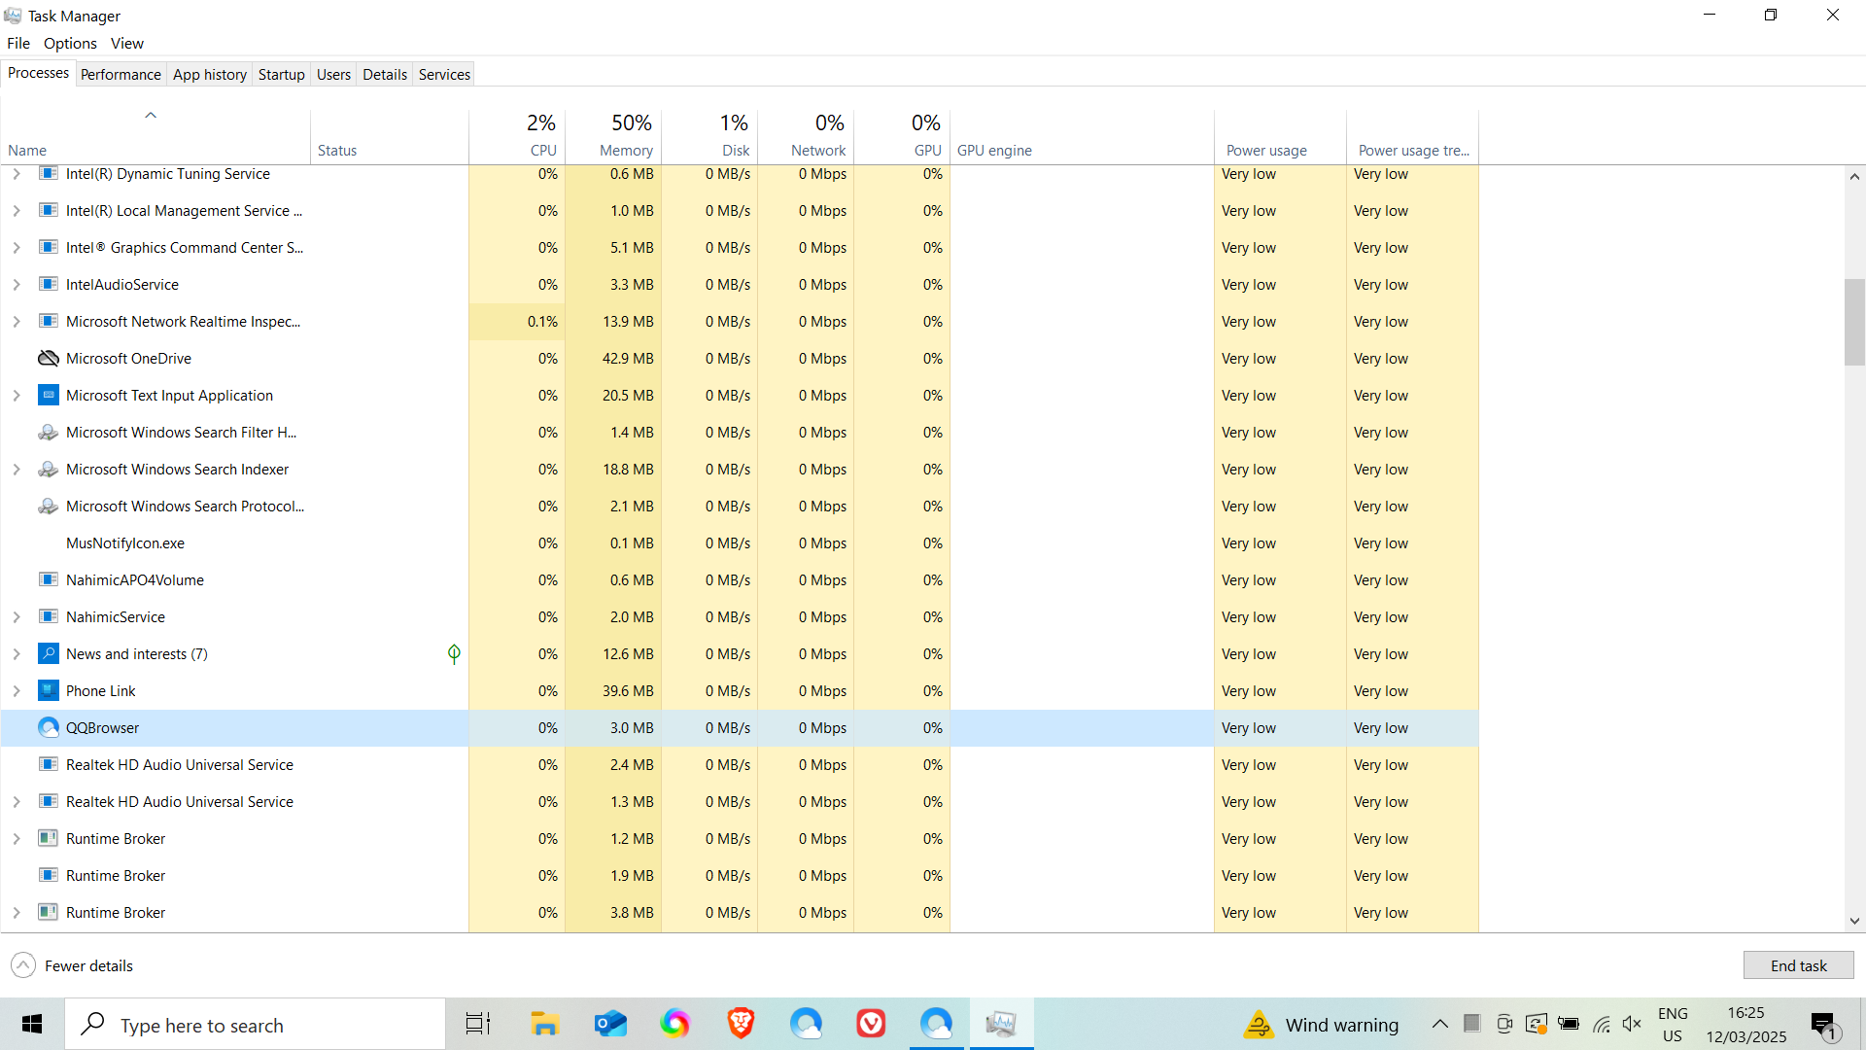Open the Wind warning weather widget

click(1321, 1024)
